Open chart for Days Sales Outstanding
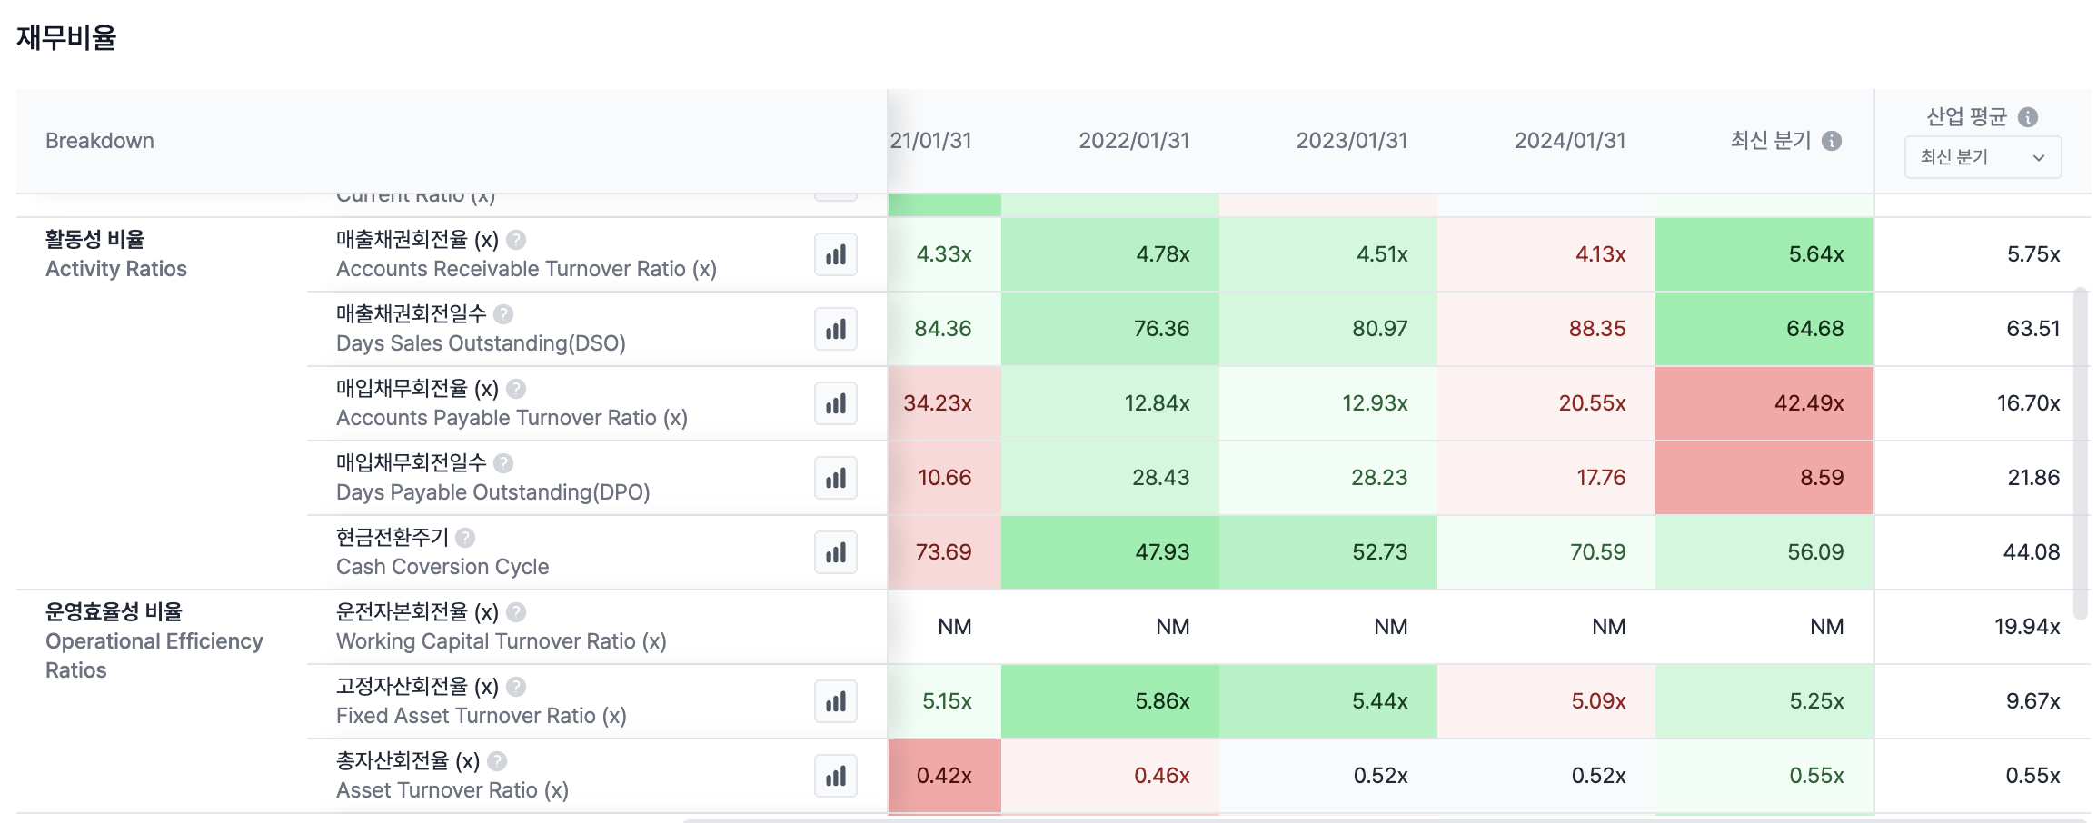This screenshot has height=823, width=2097. point(835,329)
